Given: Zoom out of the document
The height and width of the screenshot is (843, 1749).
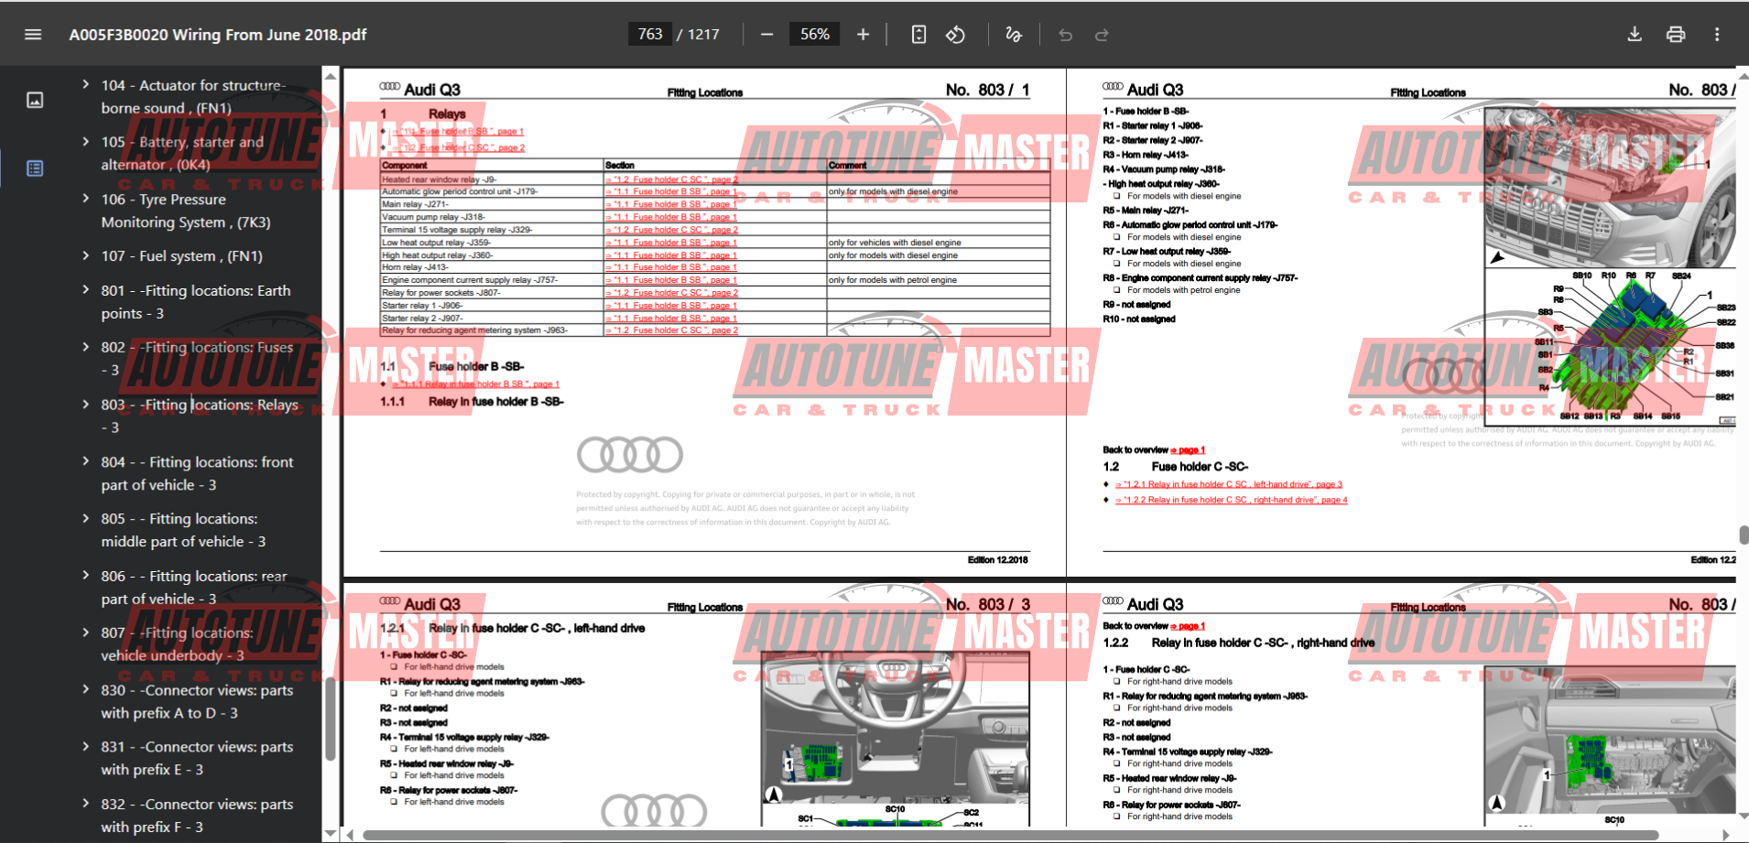Looking at the screenshot, I should point(766,34).
